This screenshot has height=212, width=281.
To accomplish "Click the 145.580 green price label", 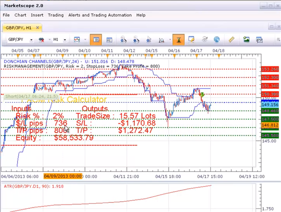I will point(270,135).
